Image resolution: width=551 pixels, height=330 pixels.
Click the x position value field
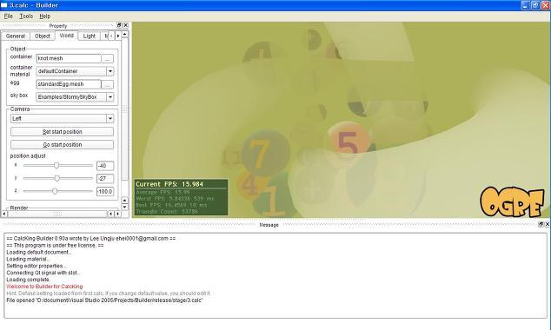pyautogui.click(x=105, y=166)
